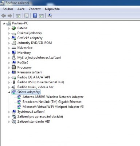Expand the Zařízení standardu HID category
The height and width of the screenshot is (146, 140).
point(9,122)
